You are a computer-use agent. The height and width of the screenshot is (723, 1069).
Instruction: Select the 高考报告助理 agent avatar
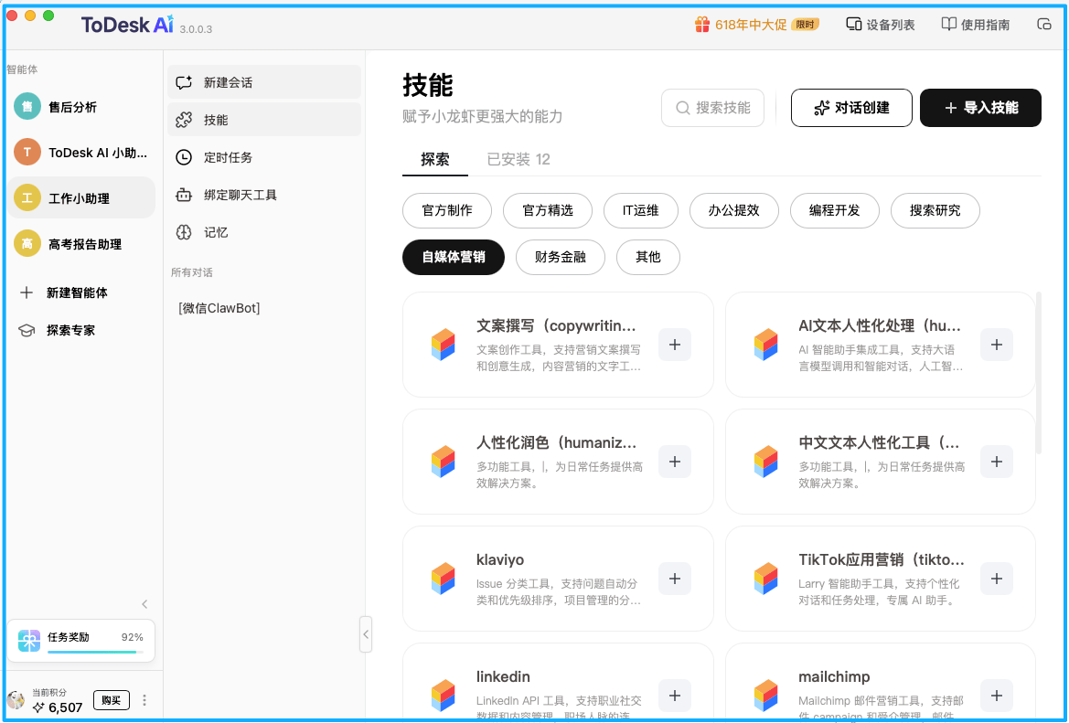(x=27, y=243)
